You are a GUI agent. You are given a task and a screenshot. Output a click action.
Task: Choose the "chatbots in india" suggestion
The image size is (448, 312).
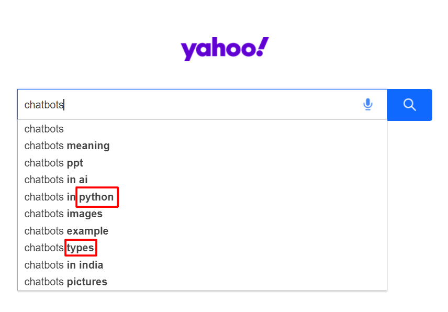click(64, 265)
